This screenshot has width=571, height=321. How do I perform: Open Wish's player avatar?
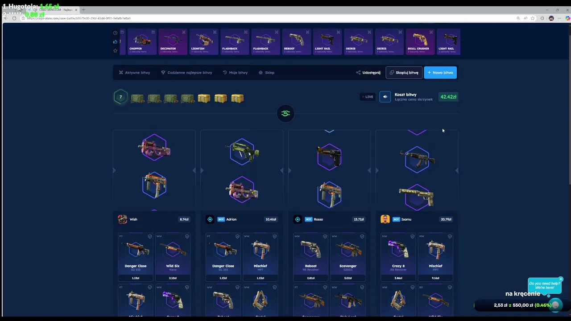122,219
